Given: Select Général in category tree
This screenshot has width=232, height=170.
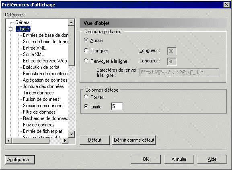Looking at the screenshot, I should pos(23,22).
